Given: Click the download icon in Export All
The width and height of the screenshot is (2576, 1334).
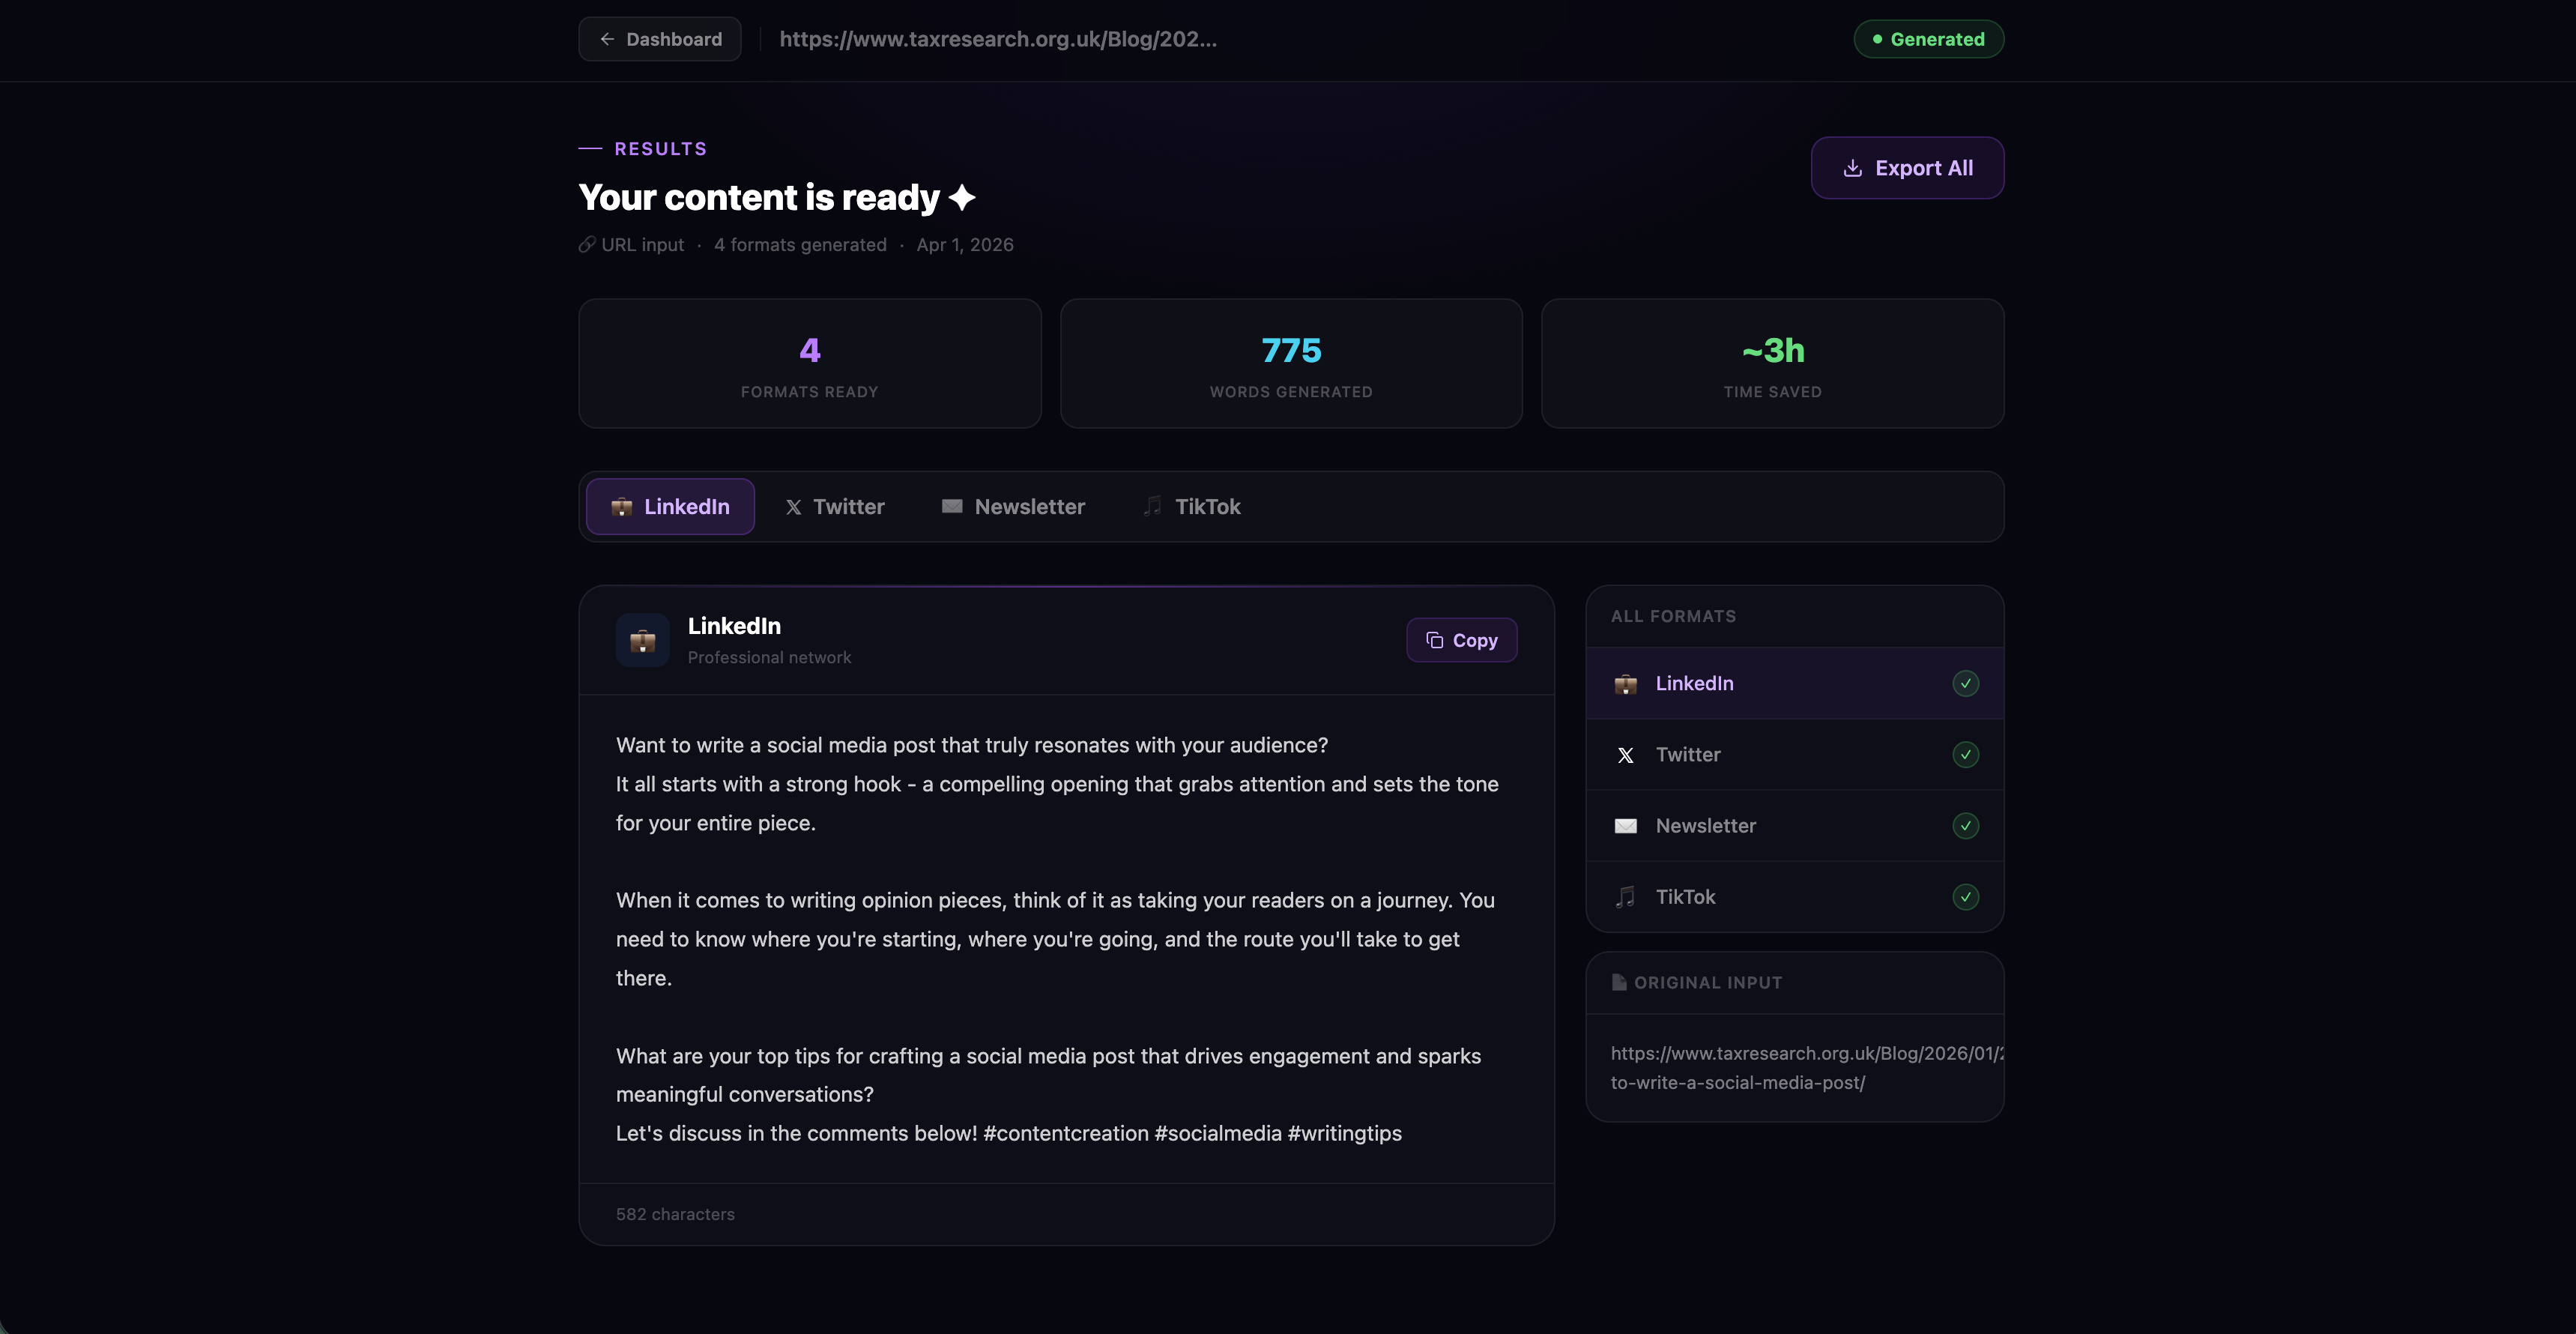Looking at the screenshot, I should 1852,168.
